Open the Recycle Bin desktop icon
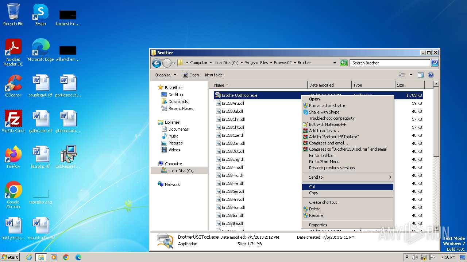 tap(13, 15)
